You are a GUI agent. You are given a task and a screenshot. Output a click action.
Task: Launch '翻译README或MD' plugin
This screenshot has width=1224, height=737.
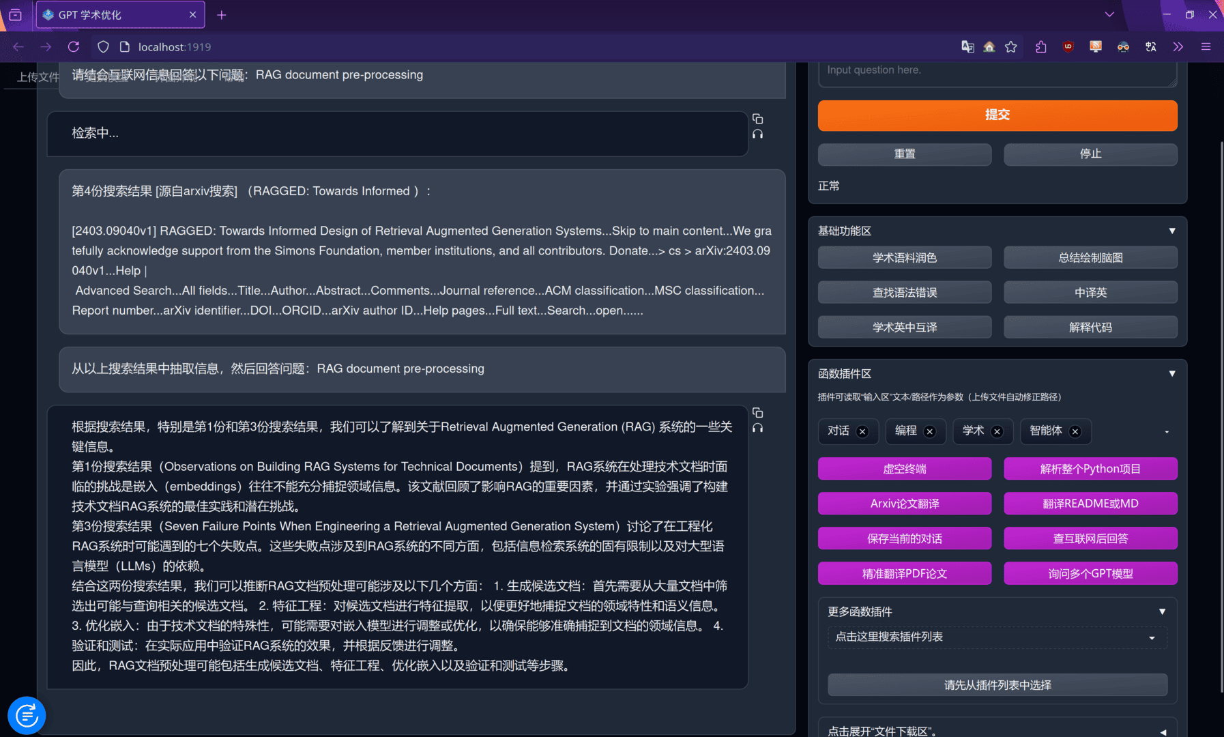(x=1090, y=504)
